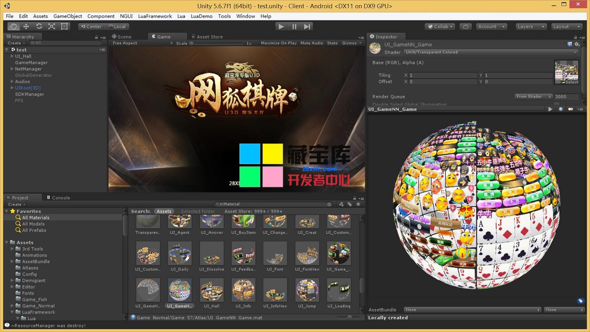The width and height of the screenshot is (590, 332).
Task: Switch to the Scene tab
Action: [121, 37]
